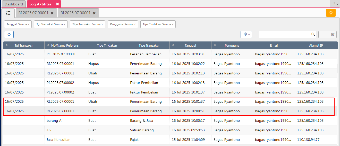Click in the search text field
This screenshot has height=146, width=340.
[285, 34]
